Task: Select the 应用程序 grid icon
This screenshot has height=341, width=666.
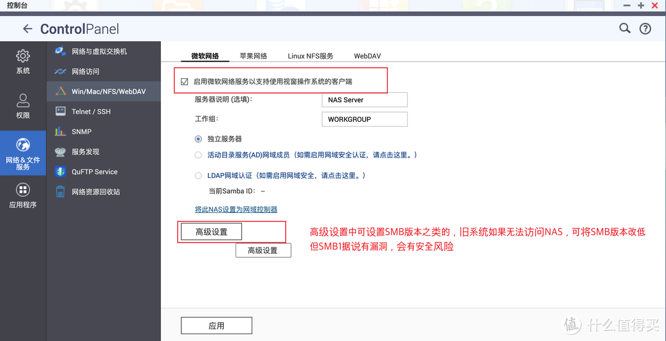Action: (23, 190)
